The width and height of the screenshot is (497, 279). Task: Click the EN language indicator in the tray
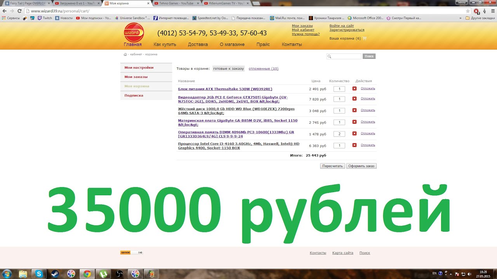pos(434,273)
